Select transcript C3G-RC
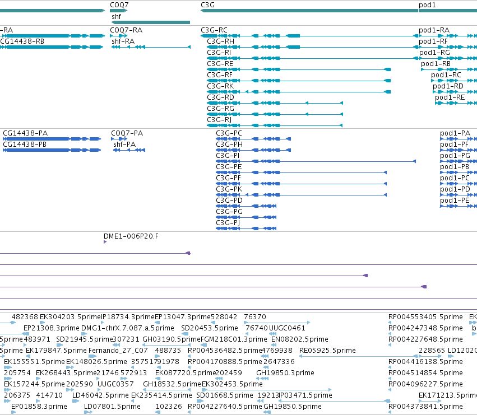The image size is (477, 415). click(x=214, y=30)
